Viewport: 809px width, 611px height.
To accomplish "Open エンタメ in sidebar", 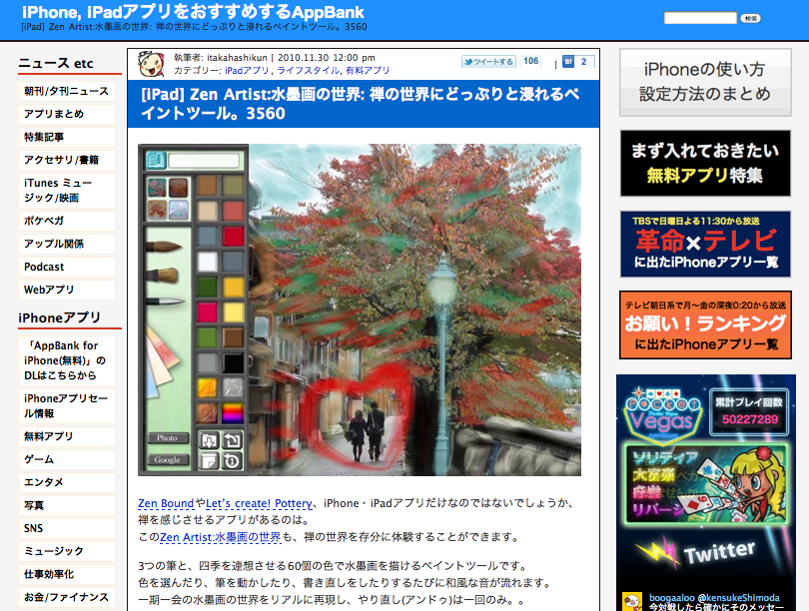I will pyautogui.click(x=67, y=482).
